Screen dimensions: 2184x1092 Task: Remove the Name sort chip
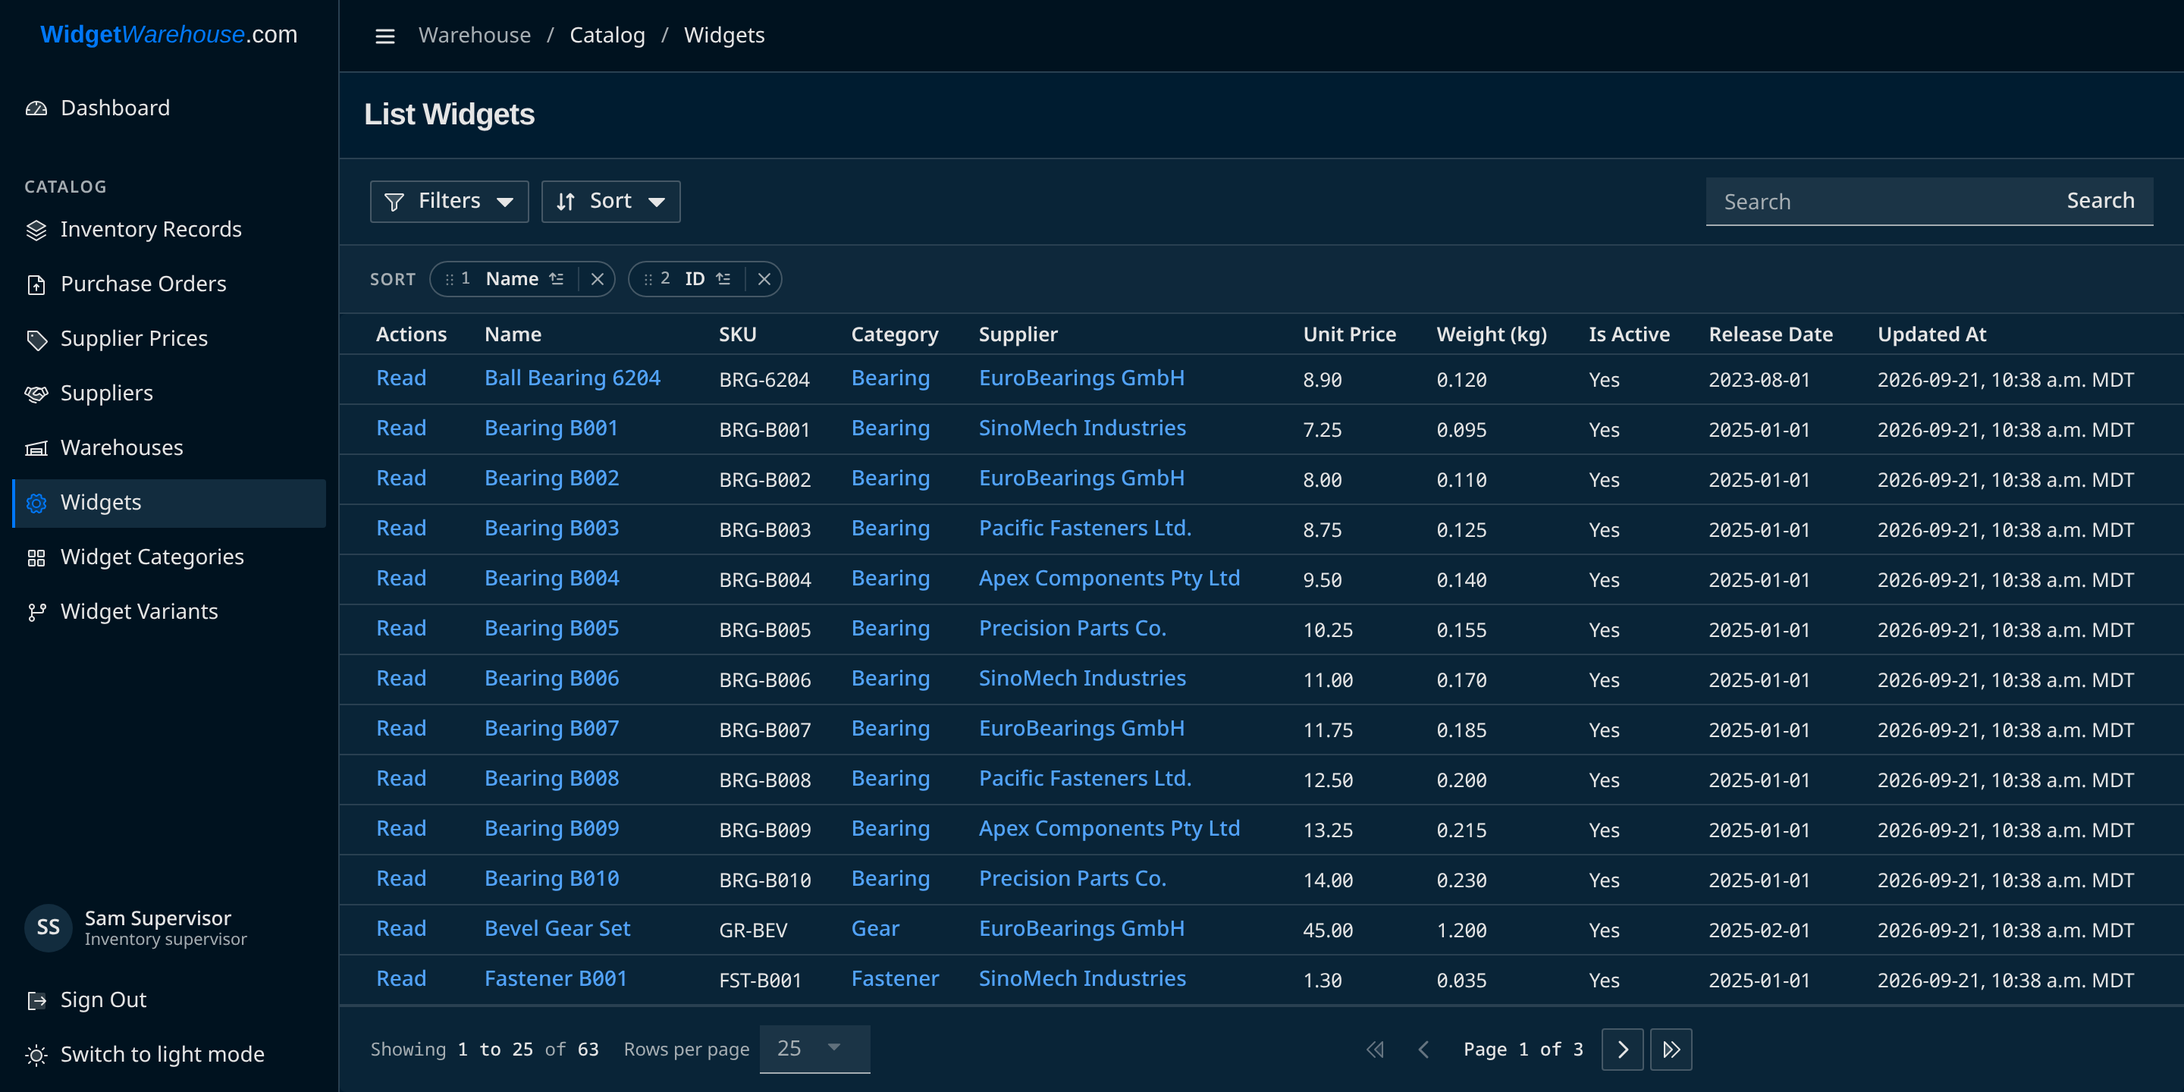[597, 279]
